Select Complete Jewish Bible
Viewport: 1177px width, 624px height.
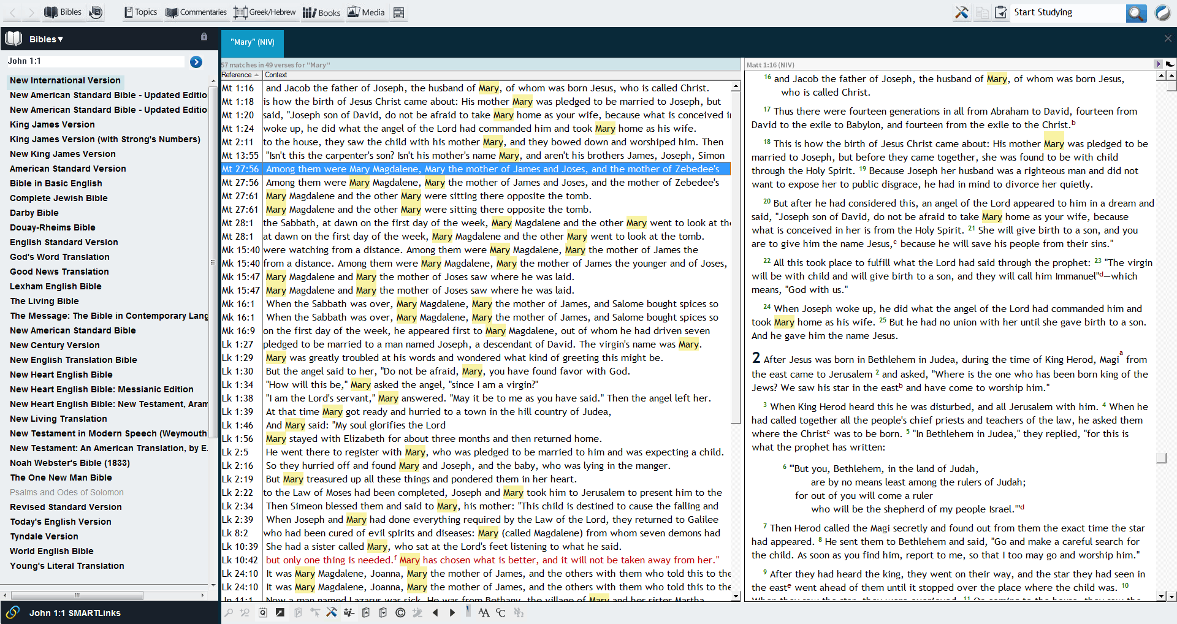58,198
